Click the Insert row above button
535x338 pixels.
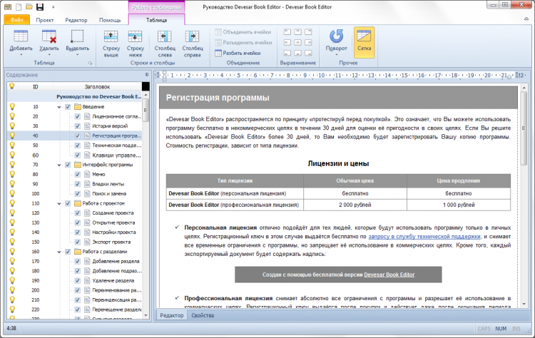tap(111, 42)
